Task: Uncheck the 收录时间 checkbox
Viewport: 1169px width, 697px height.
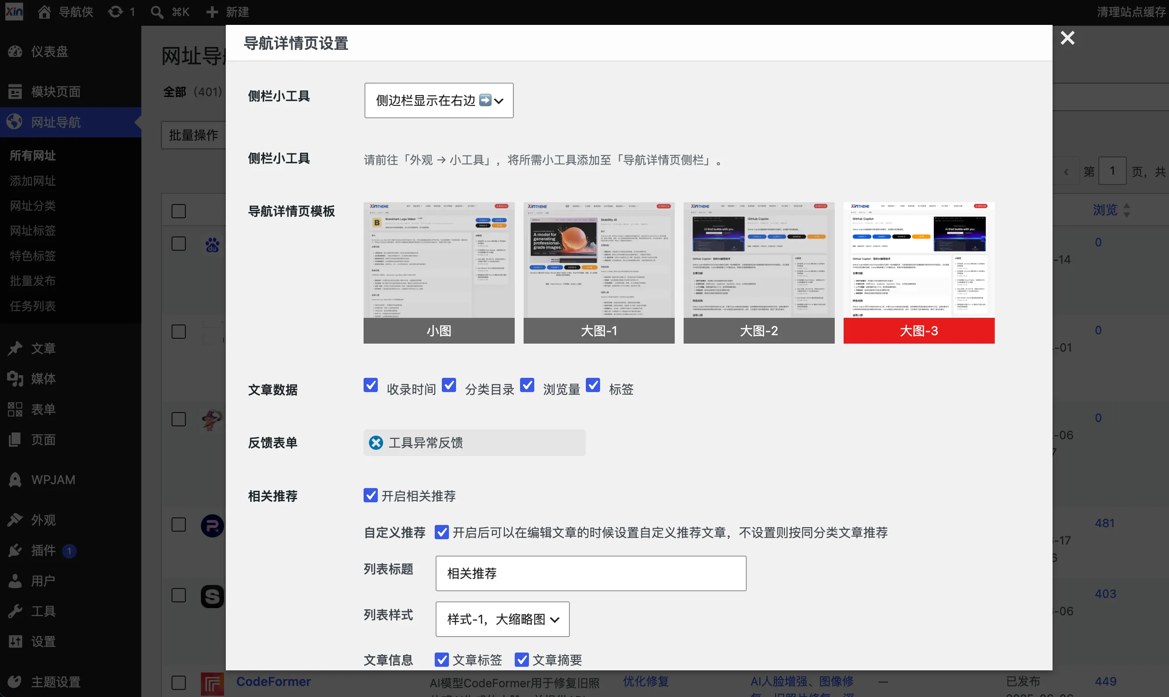Action: point(371,385)
